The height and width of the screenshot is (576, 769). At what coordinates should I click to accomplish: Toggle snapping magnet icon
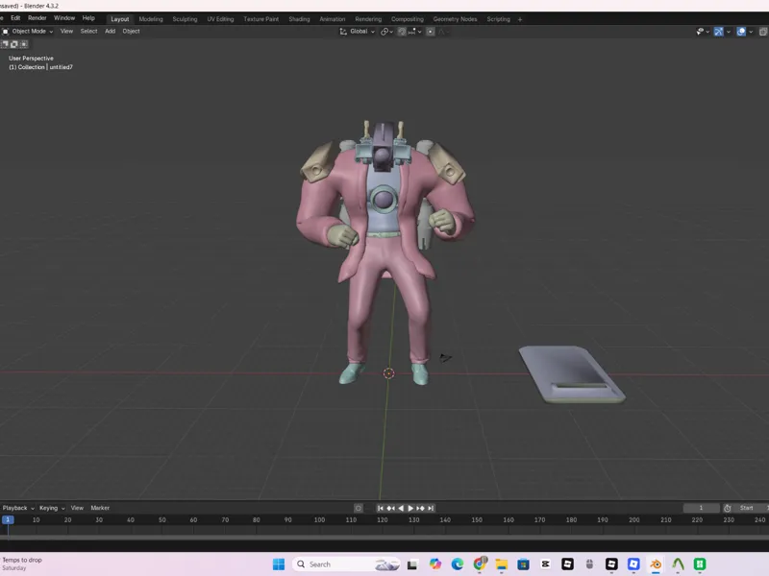[x=402, y=32]
